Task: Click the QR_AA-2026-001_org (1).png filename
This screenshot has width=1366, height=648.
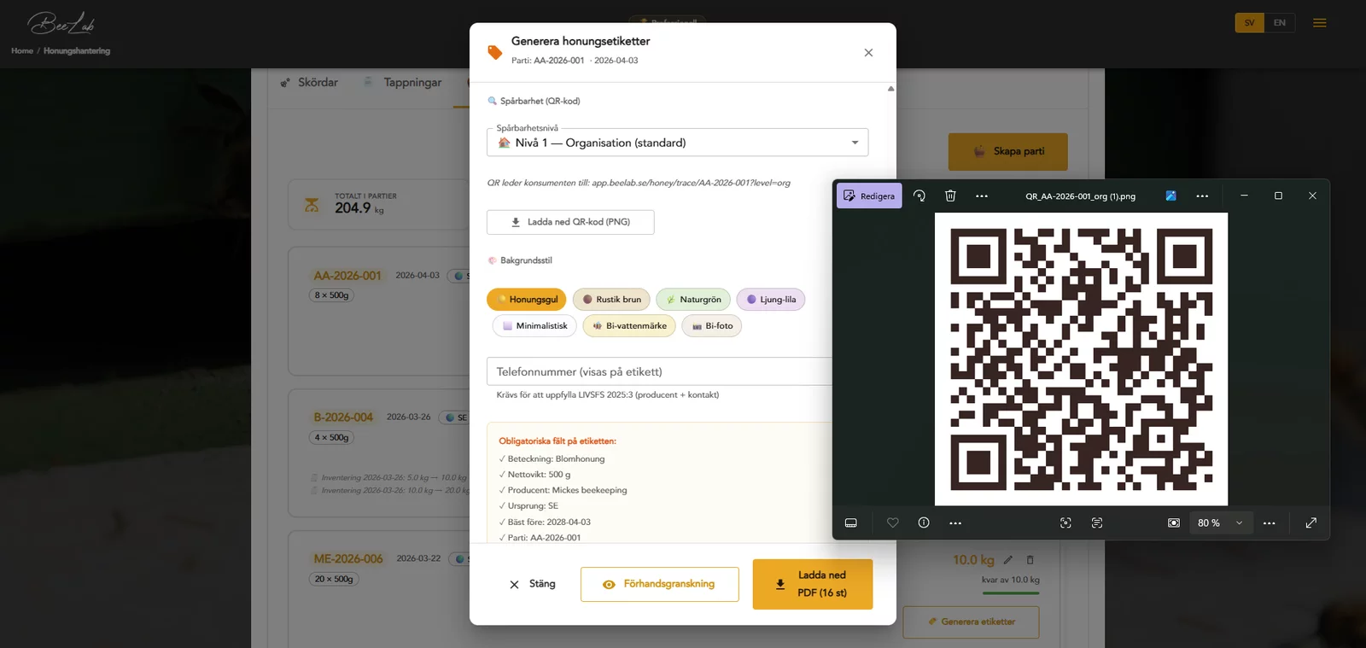Action: (x=1080, y=196)
